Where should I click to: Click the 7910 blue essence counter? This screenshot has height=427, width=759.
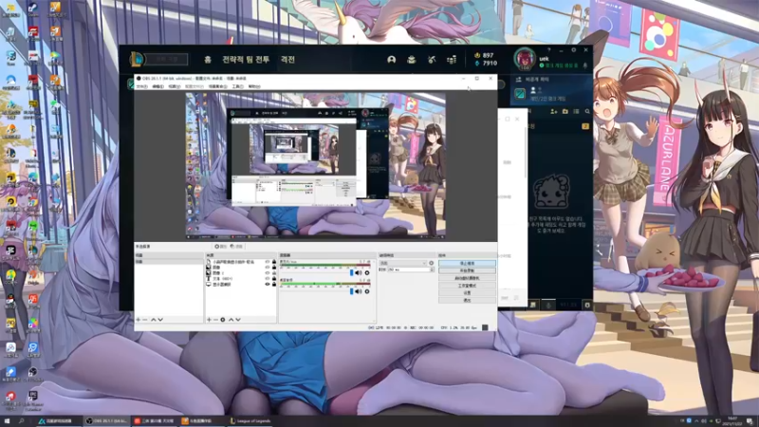tap(486, 63)
